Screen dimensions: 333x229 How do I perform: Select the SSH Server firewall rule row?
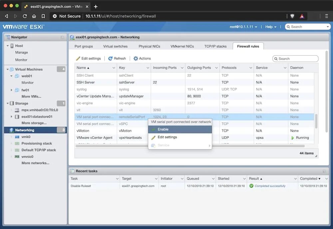pyautogui.click(x=194, y=82)
